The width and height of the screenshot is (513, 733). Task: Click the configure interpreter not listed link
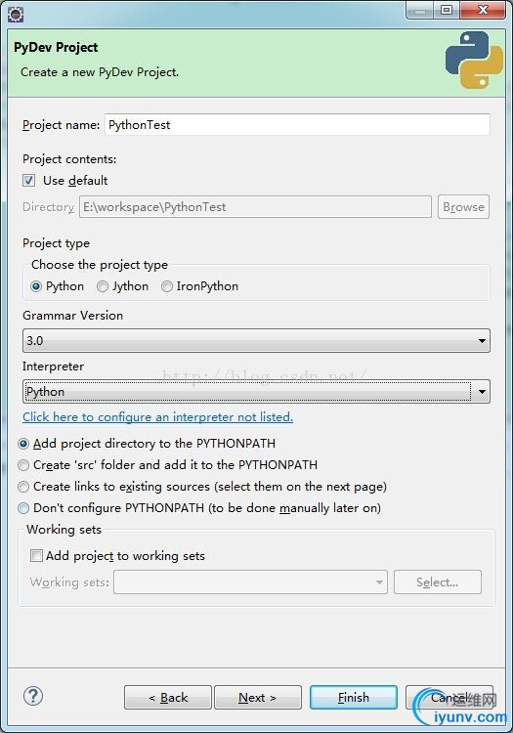158,417
